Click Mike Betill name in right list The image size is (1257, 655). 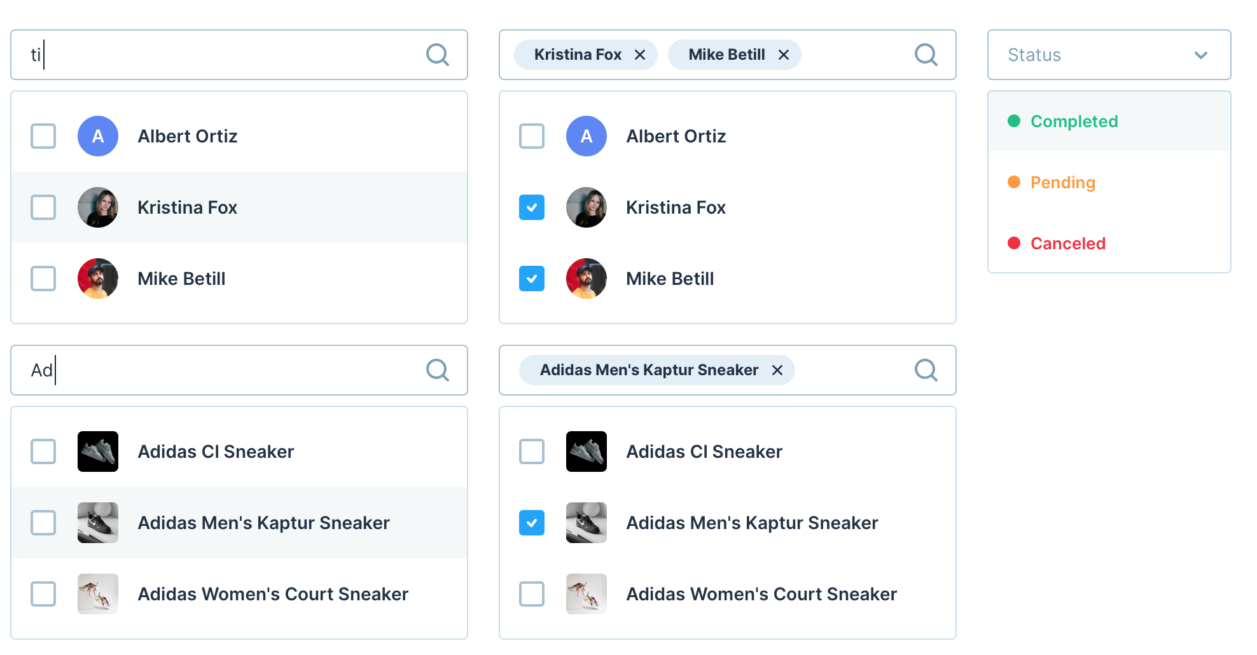[670, 279]
